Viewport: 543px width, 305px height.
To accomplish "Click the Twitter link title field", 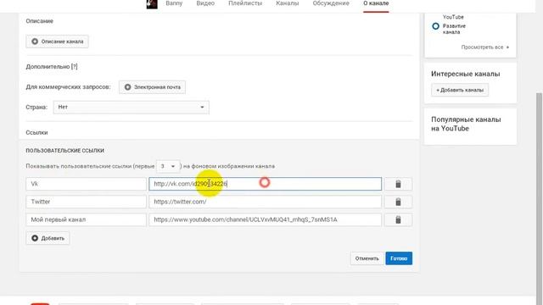I will [x=87, y=202].
